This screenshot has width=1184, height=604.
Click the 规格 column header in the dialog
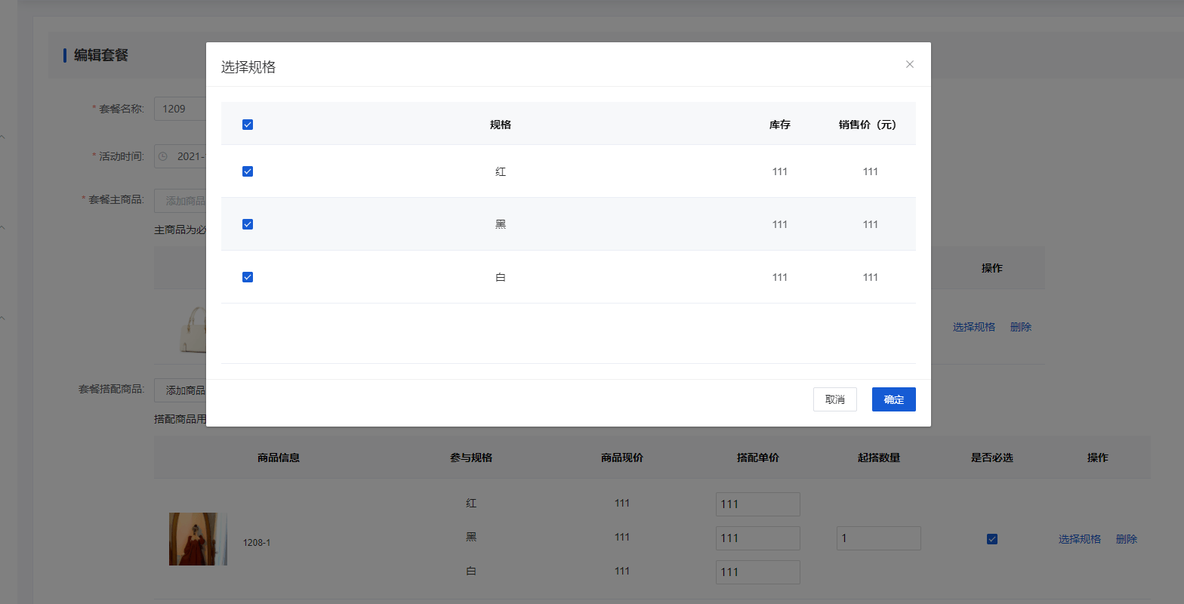click(x=501, y=125)
